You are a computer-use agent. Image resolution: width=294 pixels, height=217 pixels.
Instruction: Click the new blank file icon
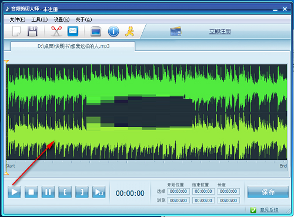16,31
